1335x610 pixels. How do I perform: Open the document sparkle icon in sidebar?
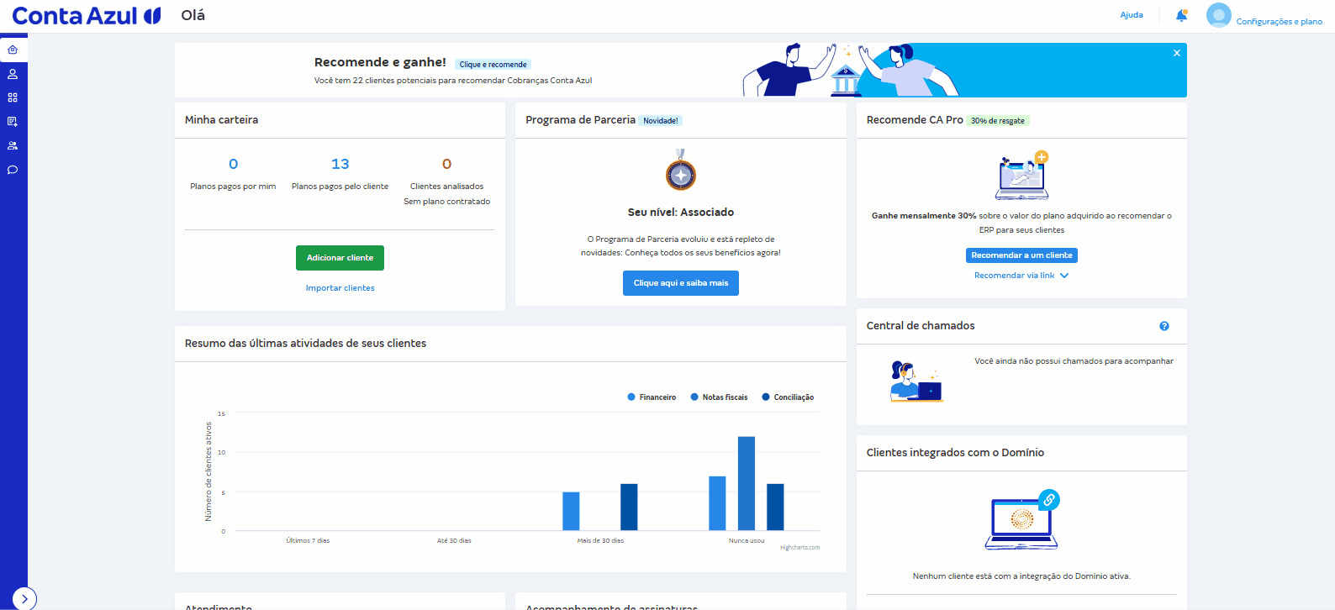tap(13, 122)
